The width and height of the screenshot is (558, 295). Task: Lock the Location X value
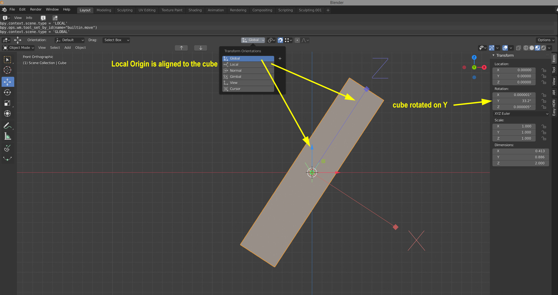(544, 70)
